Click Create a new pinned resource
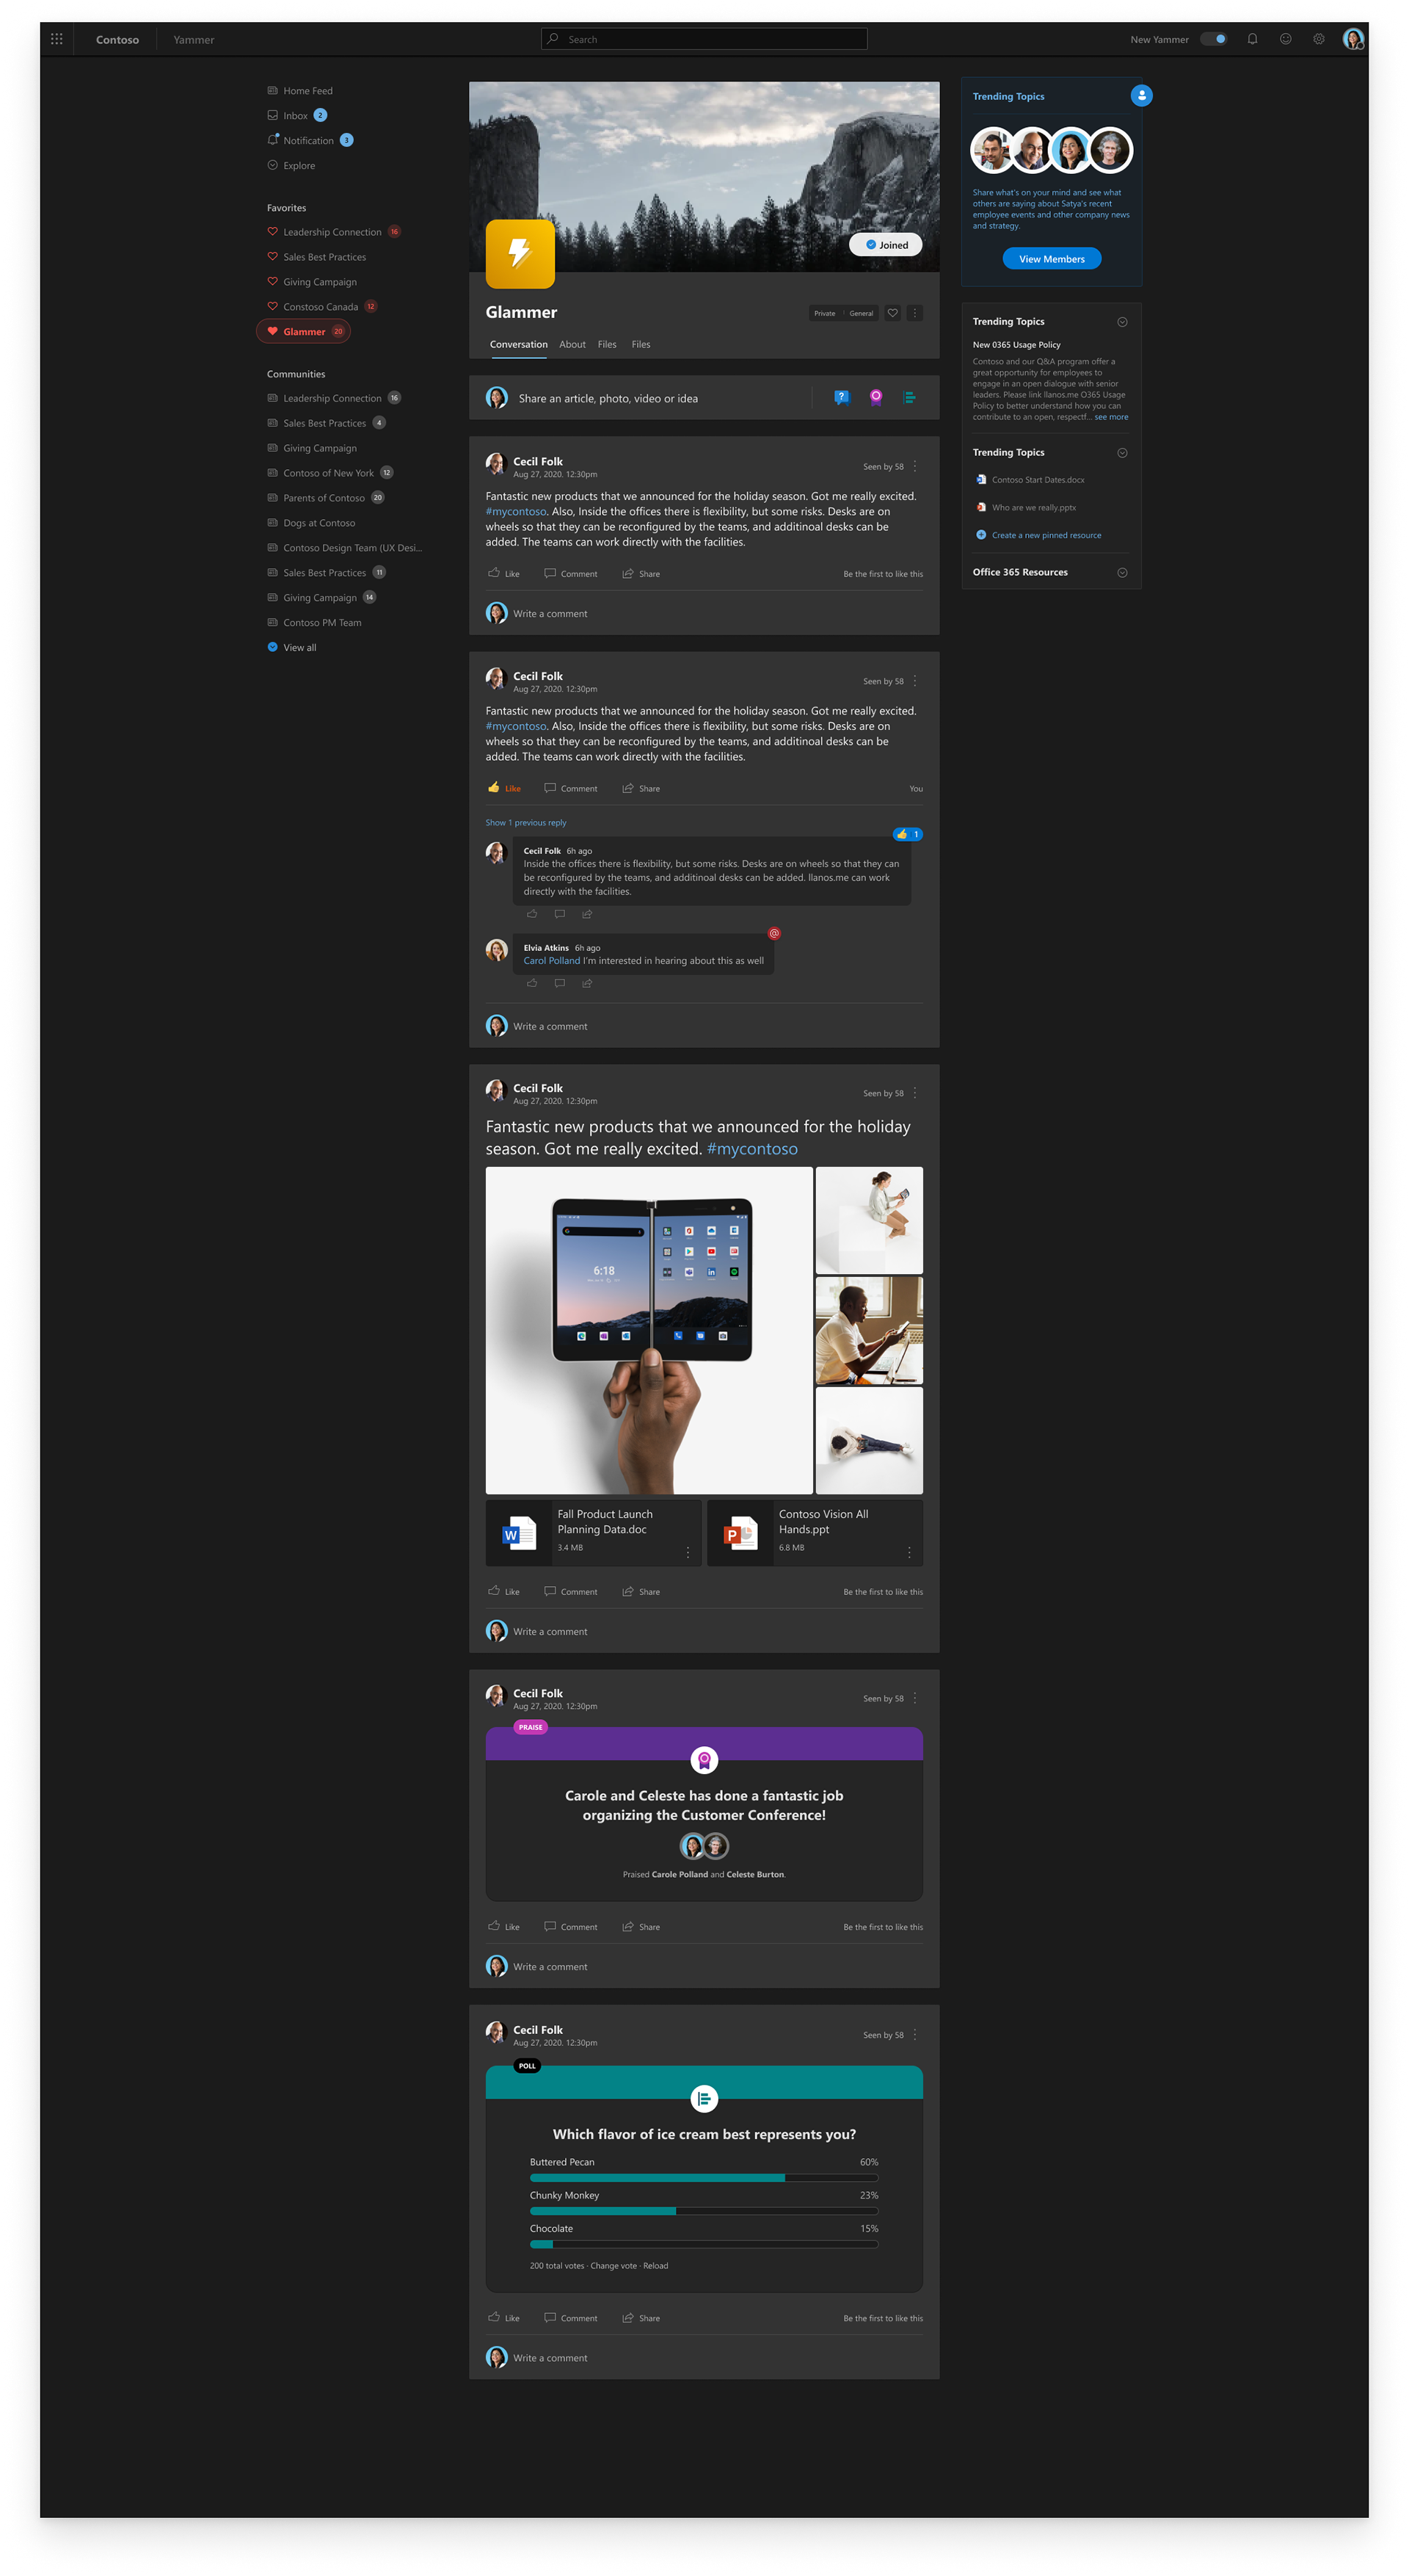Image resolution: width=1409 pixels, height=2576 pixels. pos(1038,535)
